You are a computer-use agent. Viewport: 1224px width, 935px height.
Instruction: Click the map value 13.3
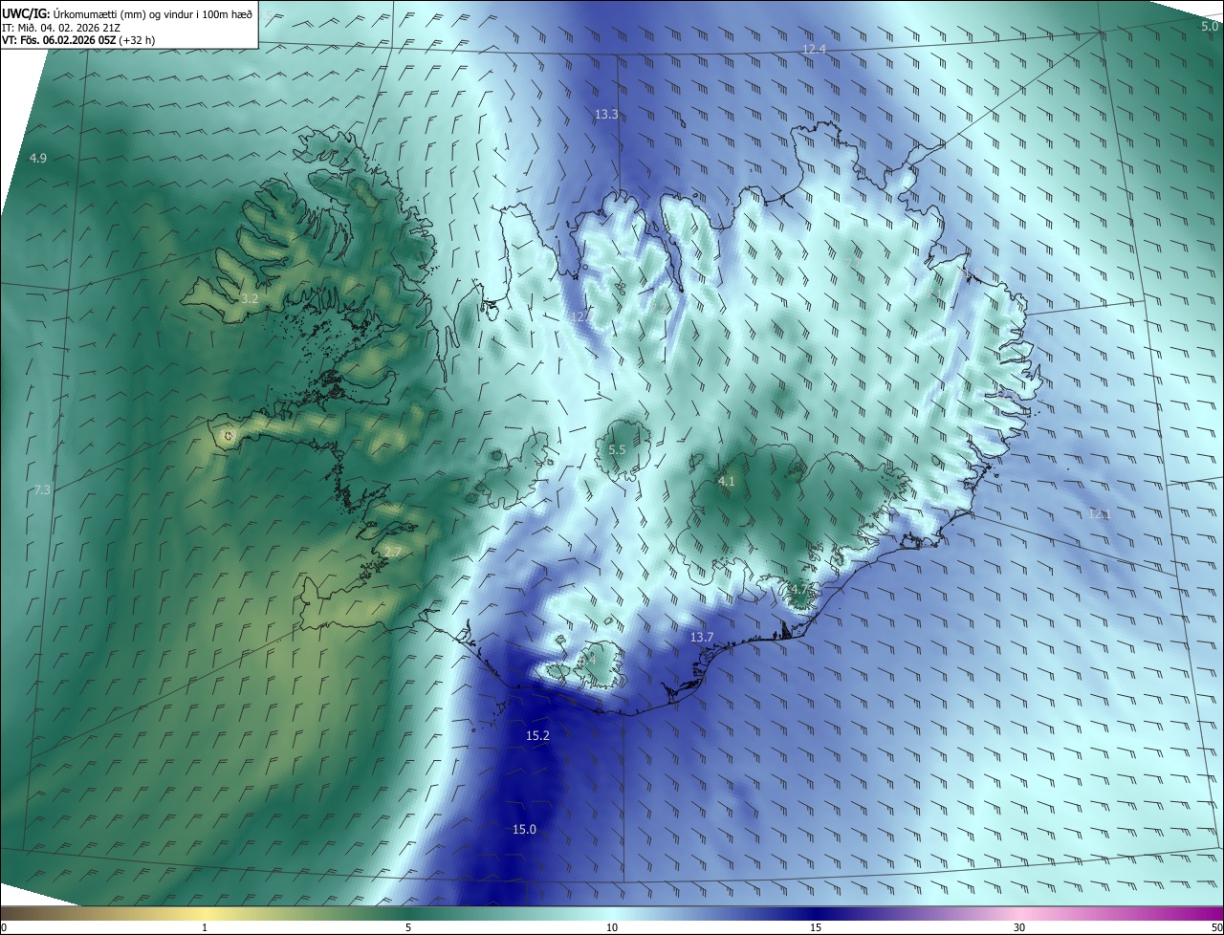tap(606, 115)
